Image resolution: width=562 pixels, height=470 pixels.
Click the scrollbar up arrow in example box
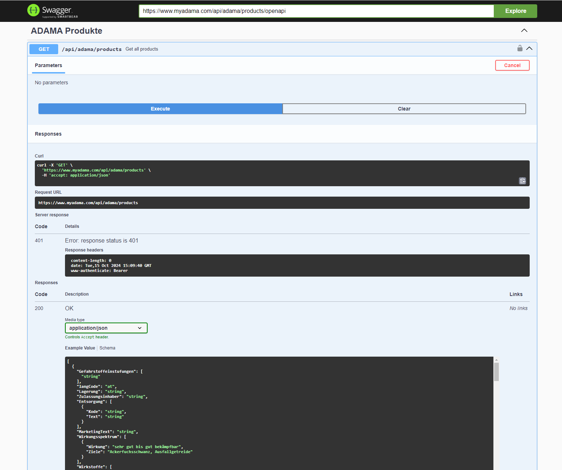coord(496,359)
